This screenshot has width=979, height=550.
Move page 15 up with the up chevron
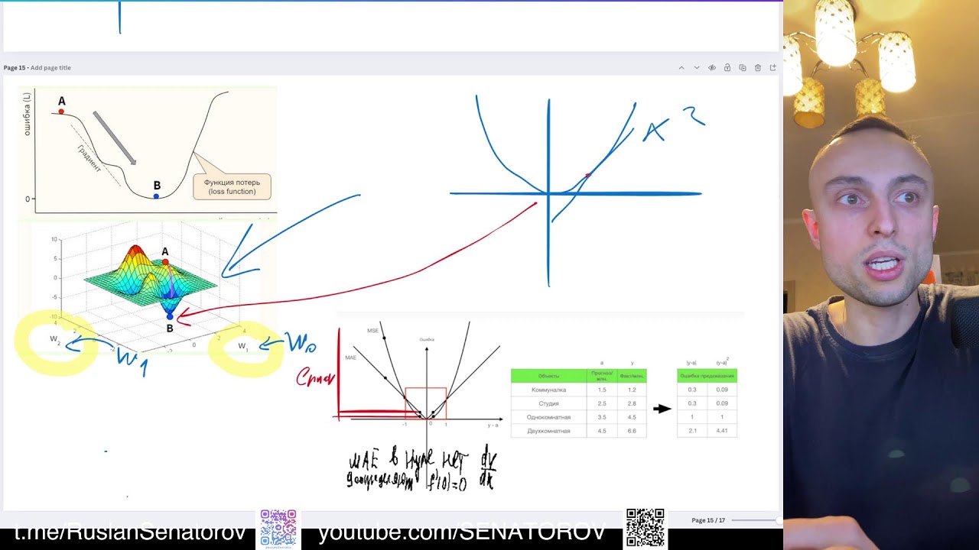click(x=681, y=68)
